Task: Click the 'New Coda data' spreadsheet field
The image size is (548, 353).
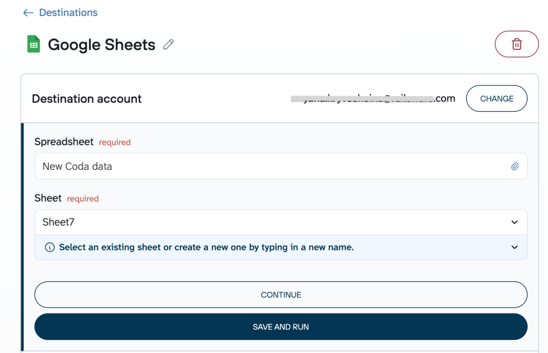Action: [268, 166]
